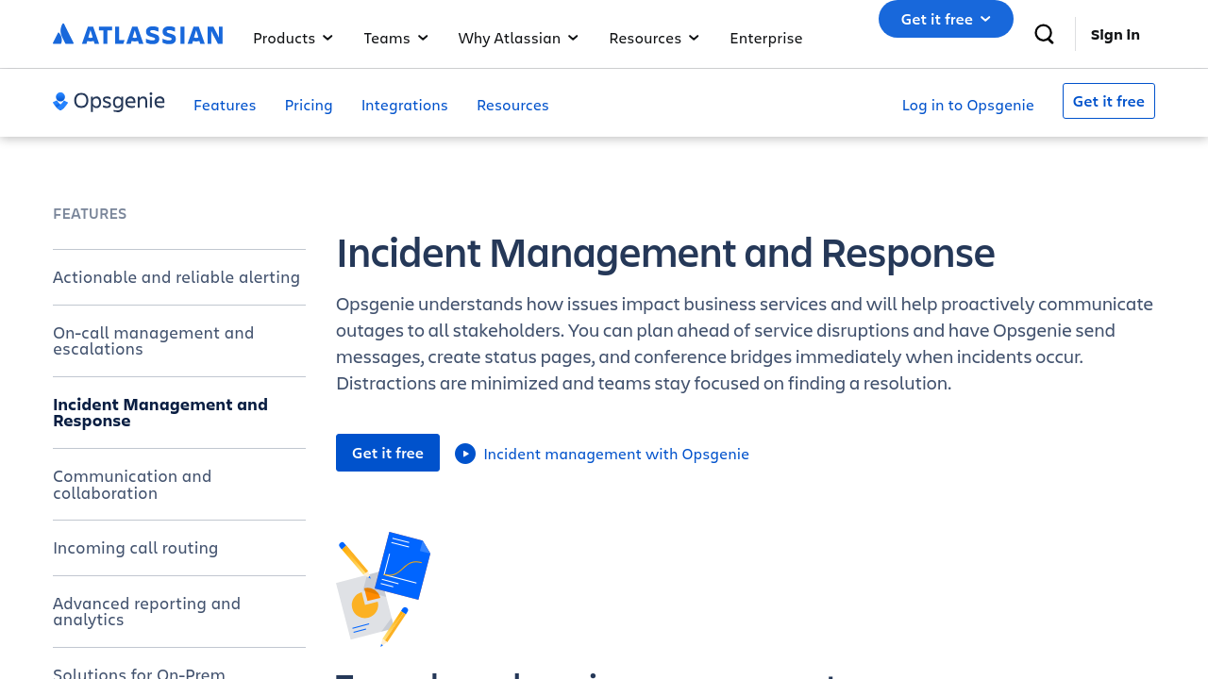Click the outlined Get it free button
The image size is (1208, 679).
coord(1108,101)
